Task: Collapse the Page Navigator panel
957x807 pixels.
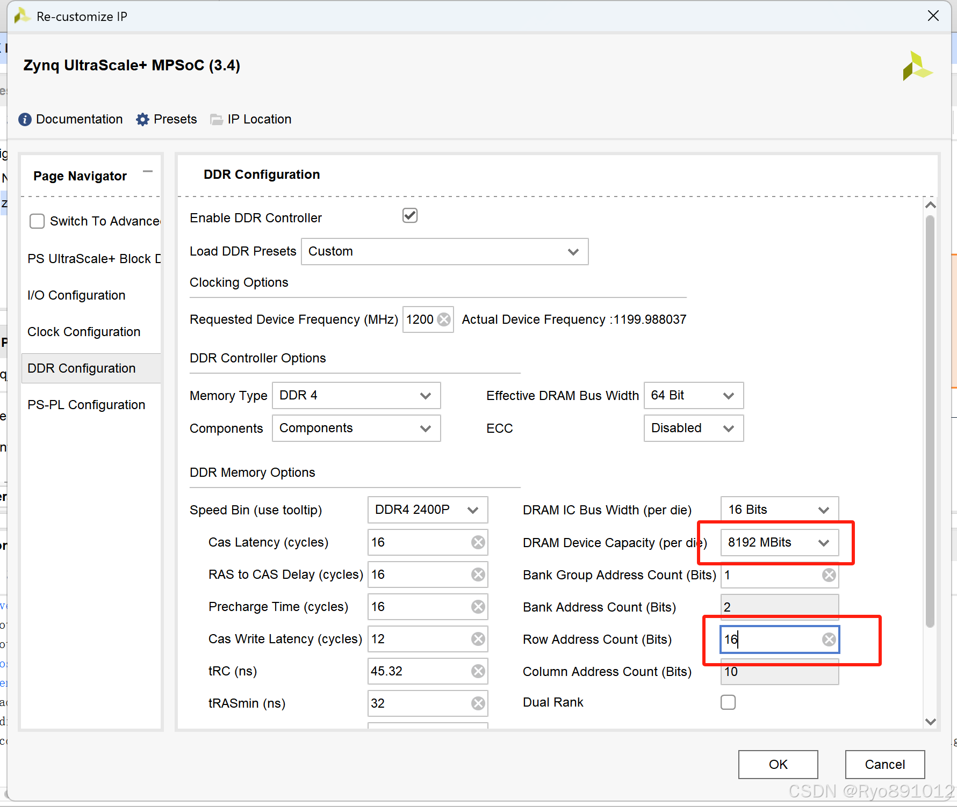Action: coord(148,172)
